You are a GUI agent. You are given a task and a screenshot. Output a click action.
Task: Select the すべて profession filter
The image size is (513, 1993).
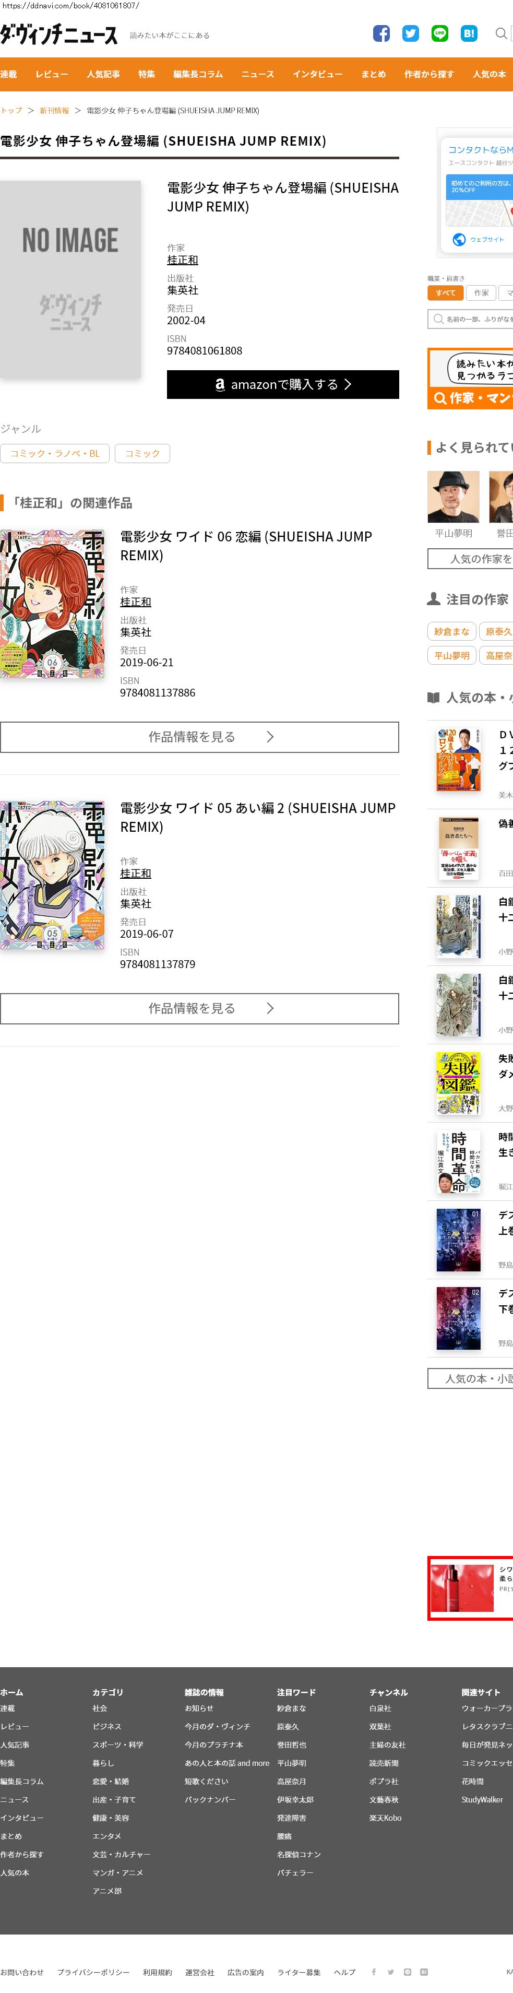point(446,293)
